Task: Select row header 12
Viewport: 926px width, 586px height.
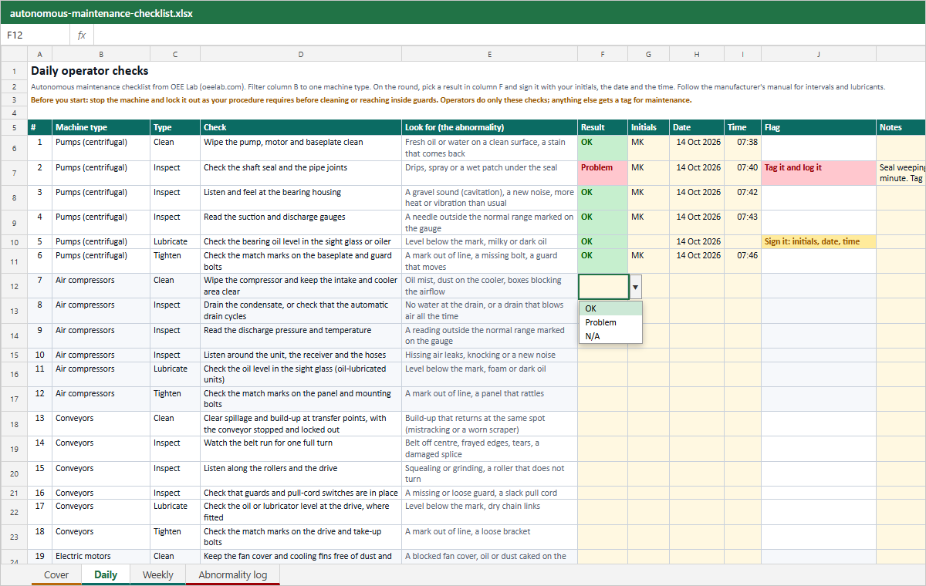Action: point(14,287)
